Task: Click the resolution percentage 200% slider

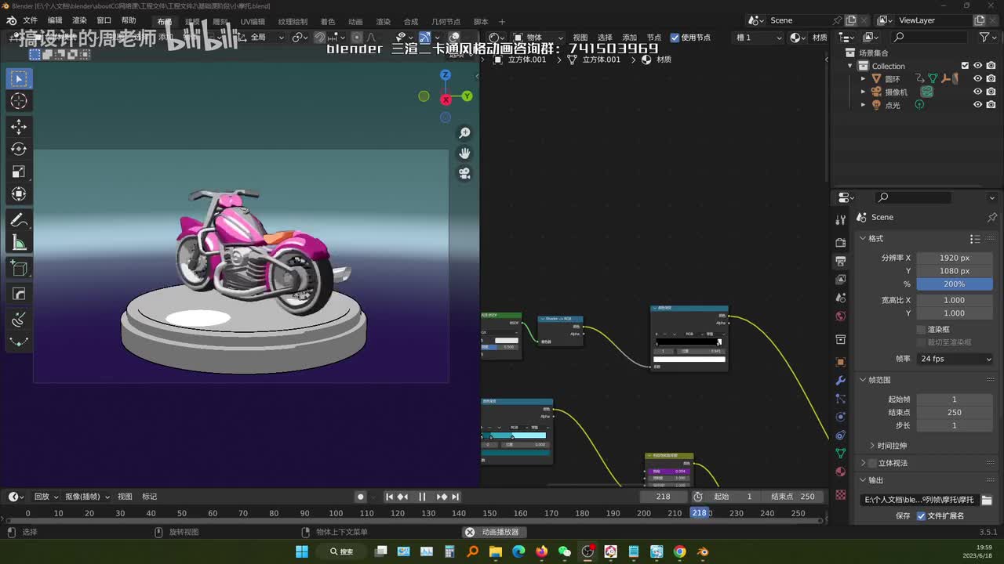Action: [955, 284]
